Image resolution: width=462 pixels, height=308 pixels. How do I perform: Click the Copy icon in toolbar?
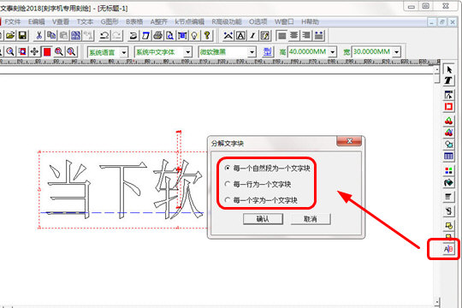[51, 36]
